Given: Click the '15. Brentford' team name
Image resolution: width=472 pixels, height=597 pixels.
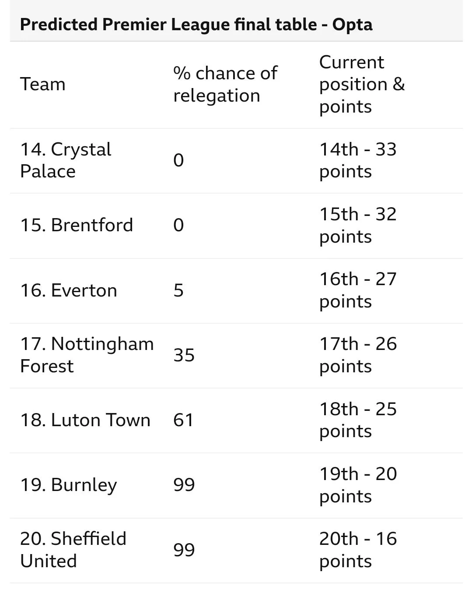Looking at the screenshot, I should coord(77,225).
